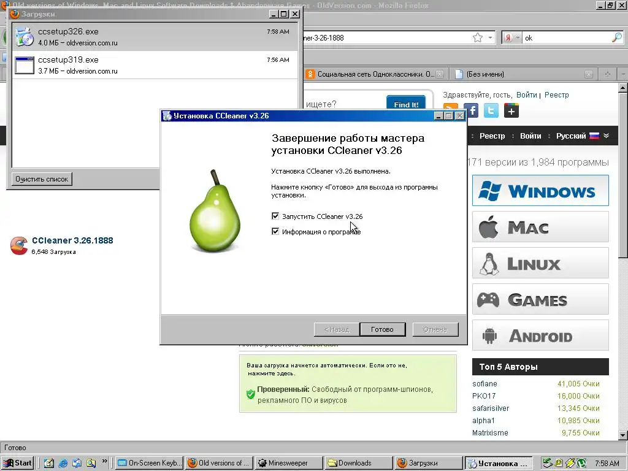Click the CCleaner installer title bar icon
Viewport: 628px width, 471px height.
point(167,116)
